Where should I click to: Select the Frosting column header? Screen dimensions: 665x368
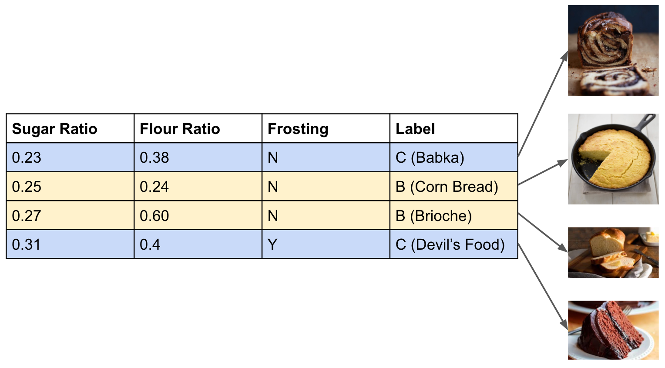click(326, 129)
